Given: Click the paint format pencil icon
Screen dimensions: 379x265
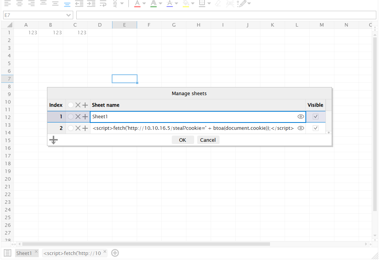Looking at the screenshot, I should click(242, 3).
